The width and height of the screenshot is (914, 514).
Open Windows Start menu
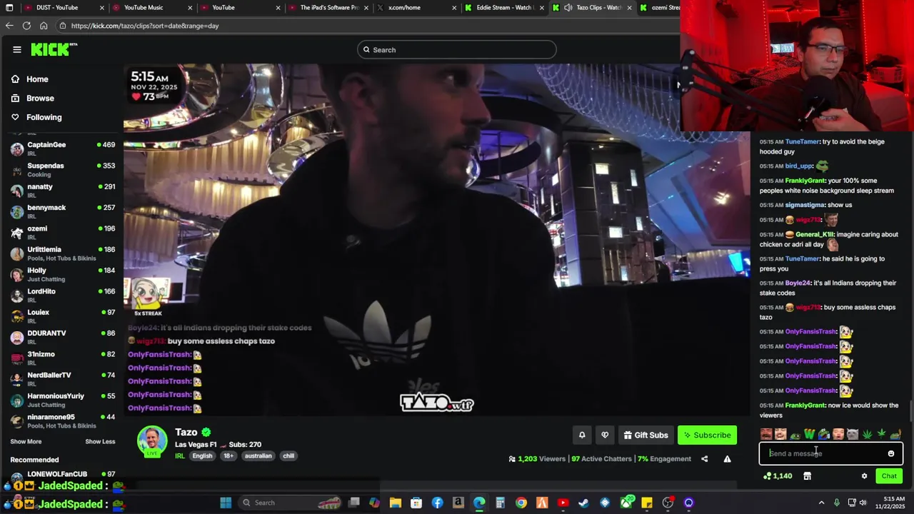pyautogui.click(x=226, y=503)
